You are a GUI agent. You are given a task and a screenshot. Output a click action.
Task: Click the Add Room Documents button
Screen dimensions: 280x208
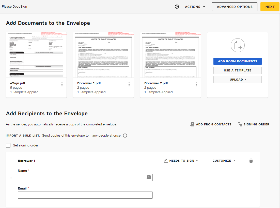click(237, 61)
